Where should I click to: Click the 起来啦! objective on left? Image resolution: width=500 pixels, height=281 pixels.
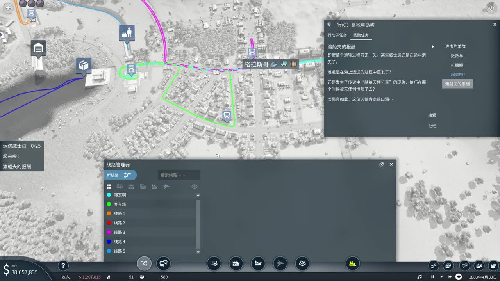[22, 156]
